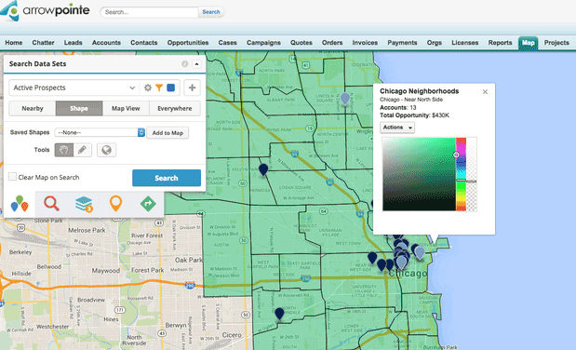
Task: Click the orange filter funnel icon
Action: coord(159,87)
